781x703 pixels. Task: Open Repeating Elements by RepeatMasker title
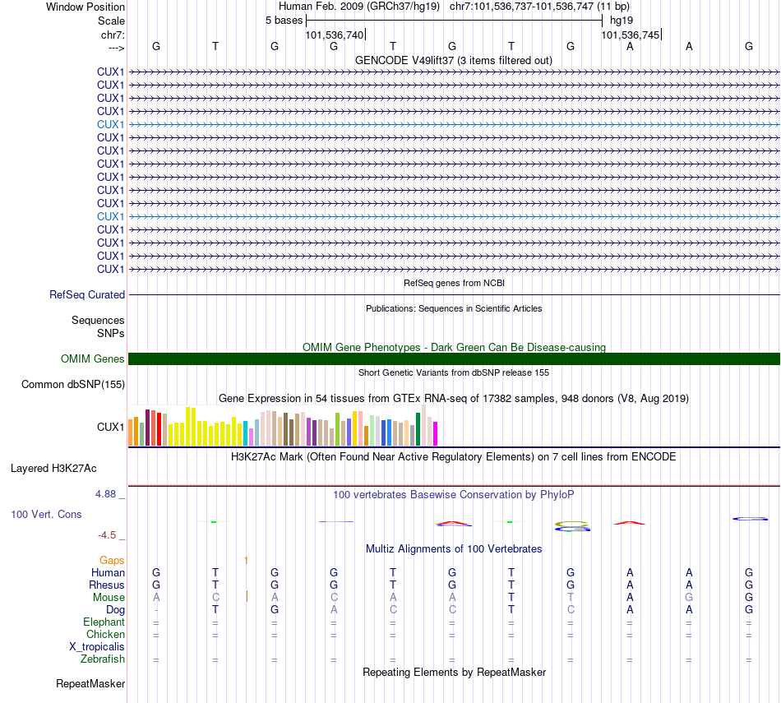454,672
